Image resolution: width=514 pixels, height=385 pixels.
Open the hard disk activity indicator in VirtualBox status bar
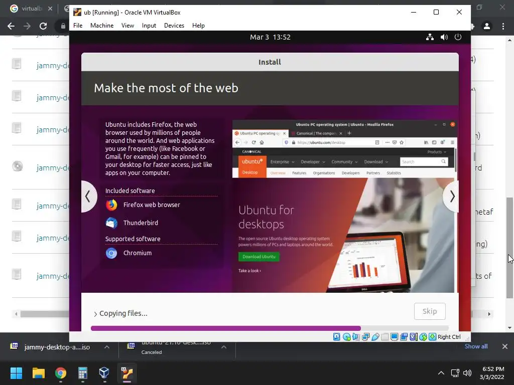click(337, 337)
